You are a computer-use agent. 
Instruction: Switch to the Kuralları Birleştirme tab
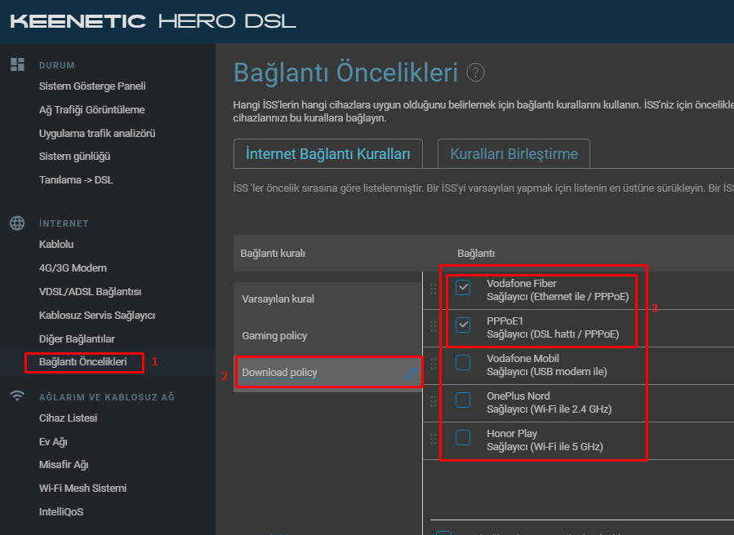[x=514, y=154]
